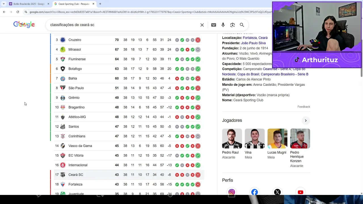Select the Vasco da Gama team name
This screenshot has height=204, width=363.
point(80,146)
